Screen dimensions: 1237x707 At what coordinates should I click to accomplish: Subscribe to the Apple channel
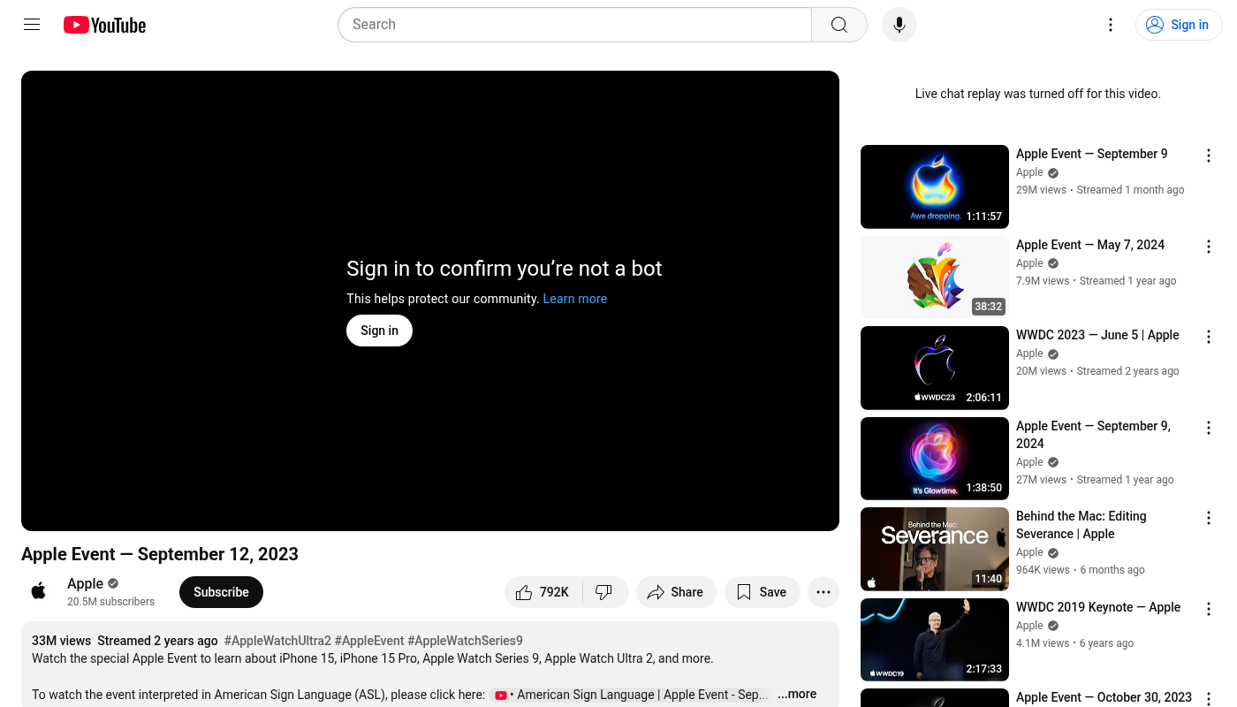click(x=221, y=592)
